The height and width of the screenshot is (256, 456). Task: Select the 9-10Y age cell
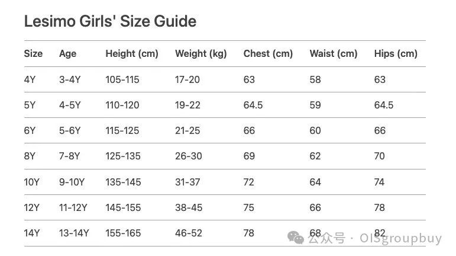72,182
